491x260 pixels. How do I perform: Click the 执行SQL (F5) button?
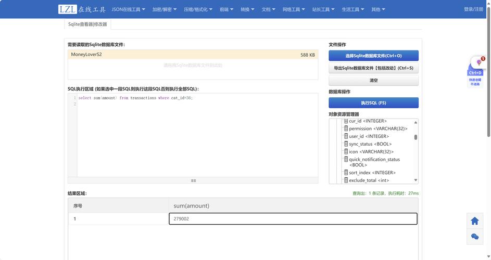373,102
